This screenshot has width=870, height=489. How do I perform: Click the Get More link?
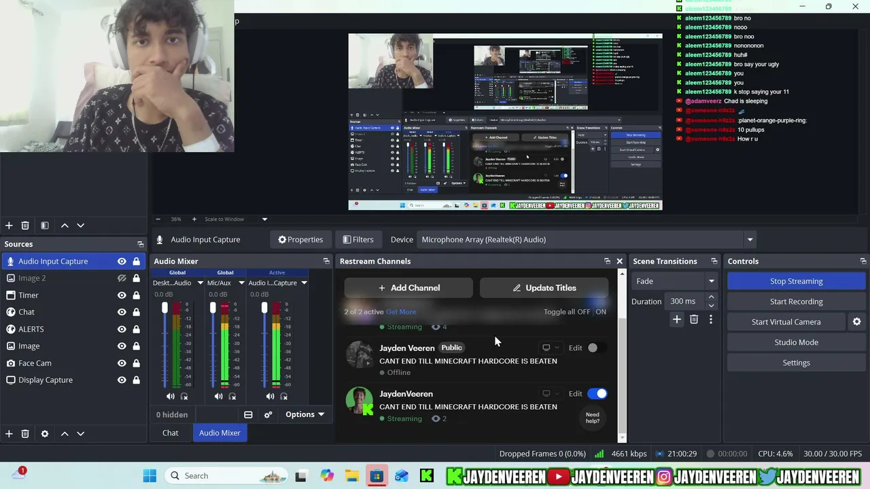[401, 312]
